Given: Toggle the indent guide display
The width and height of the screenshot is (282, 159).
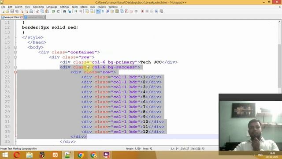Looking at the screenshot, I should [x=108, y=11].
